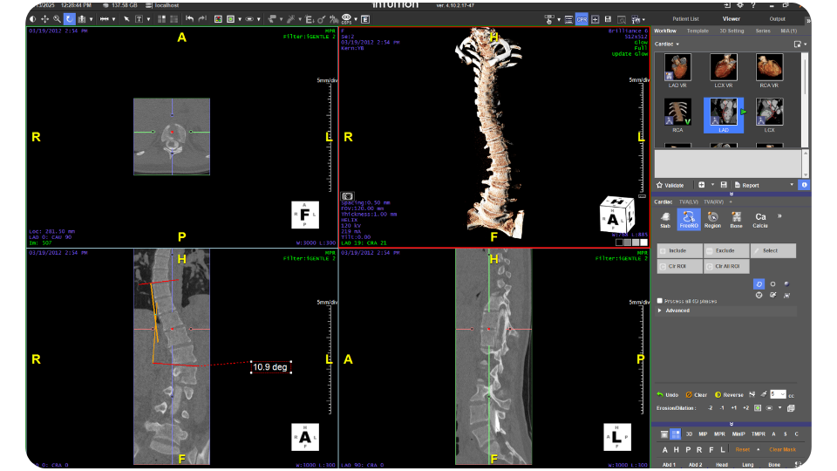
Task: Select the Zoom magnifier tool
Action: [57, 18]
